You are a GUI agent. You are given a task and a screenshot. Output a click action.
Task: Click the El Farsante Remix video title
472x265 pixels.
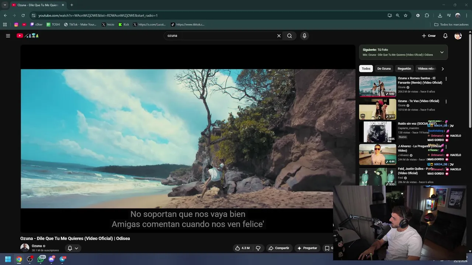pyautogui.click(x=420, y=80)
